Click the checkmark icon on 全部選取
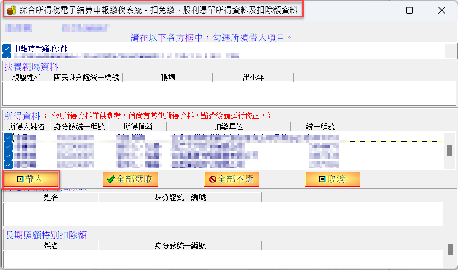The width and height of the screenshot is (458, 270). point(111,179)
